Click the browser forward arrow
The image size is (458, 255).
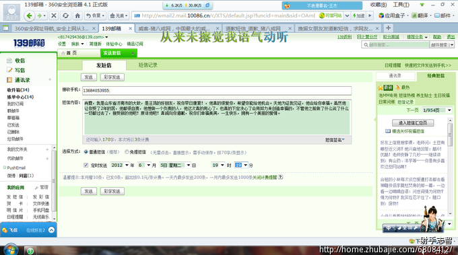40,15
